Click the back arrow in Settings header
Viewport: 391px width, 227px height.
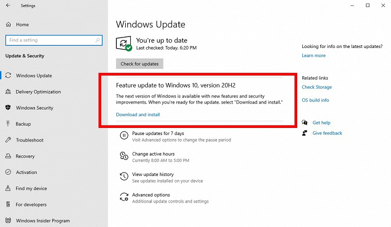(8, 6)
